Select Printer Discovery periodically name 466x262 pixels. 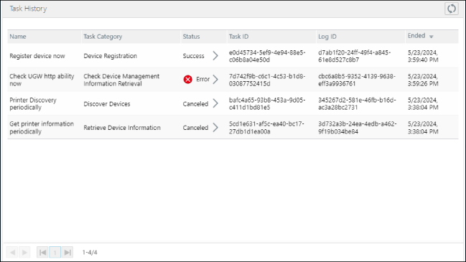(x=33, y=103)
